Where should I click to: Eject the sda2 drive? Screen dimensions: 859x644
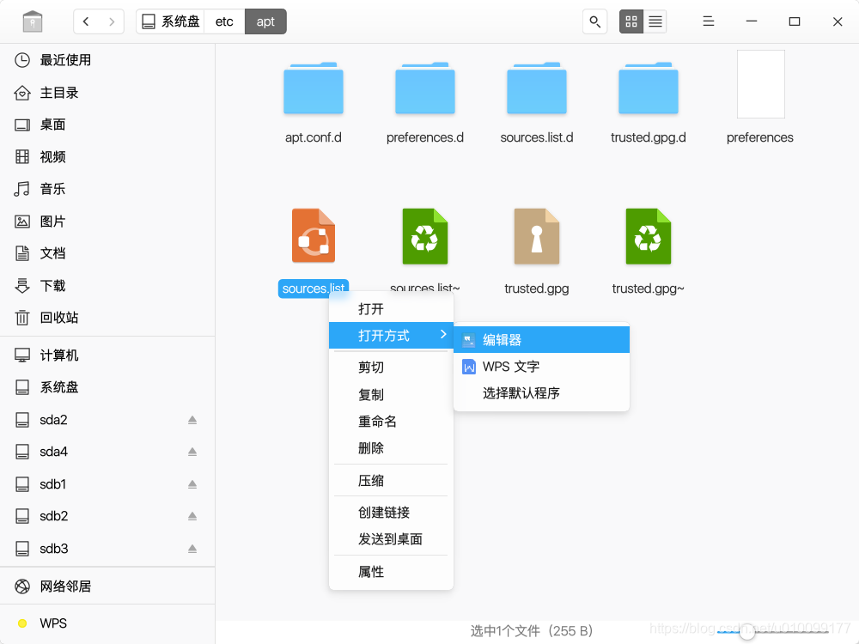click(x=192, y=419)
